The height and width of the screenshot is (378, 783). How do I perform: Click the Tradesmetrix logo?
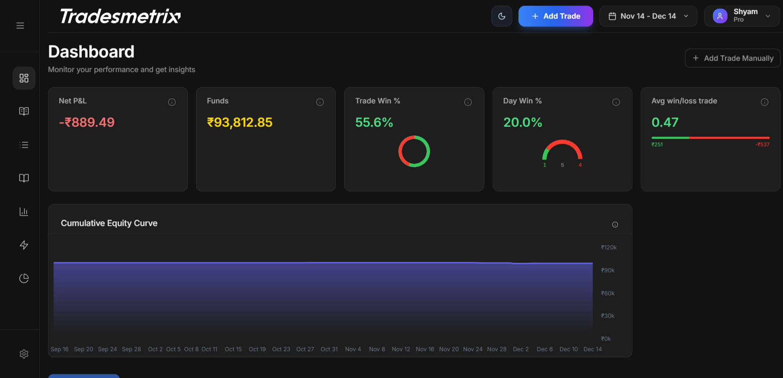120,16
